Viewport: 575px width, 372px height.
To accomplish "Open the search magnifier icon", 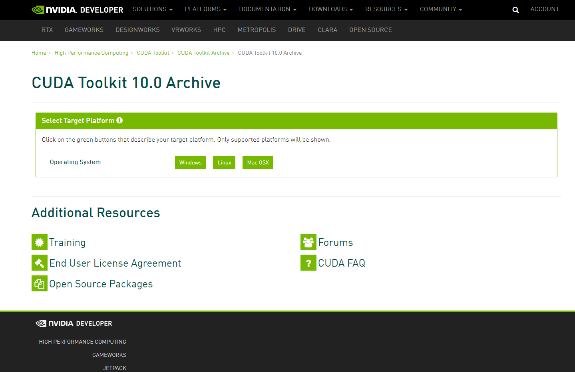I will coord(515,10).
